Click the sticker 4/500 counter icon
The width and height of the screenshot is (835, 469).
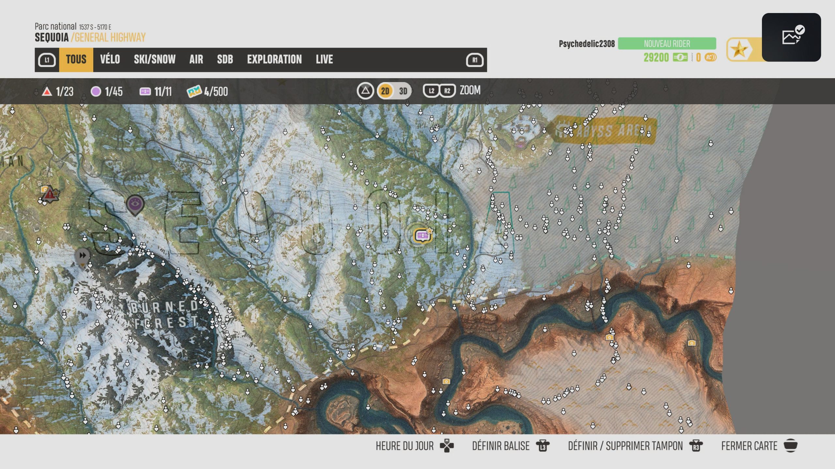(x=194, y=92)
